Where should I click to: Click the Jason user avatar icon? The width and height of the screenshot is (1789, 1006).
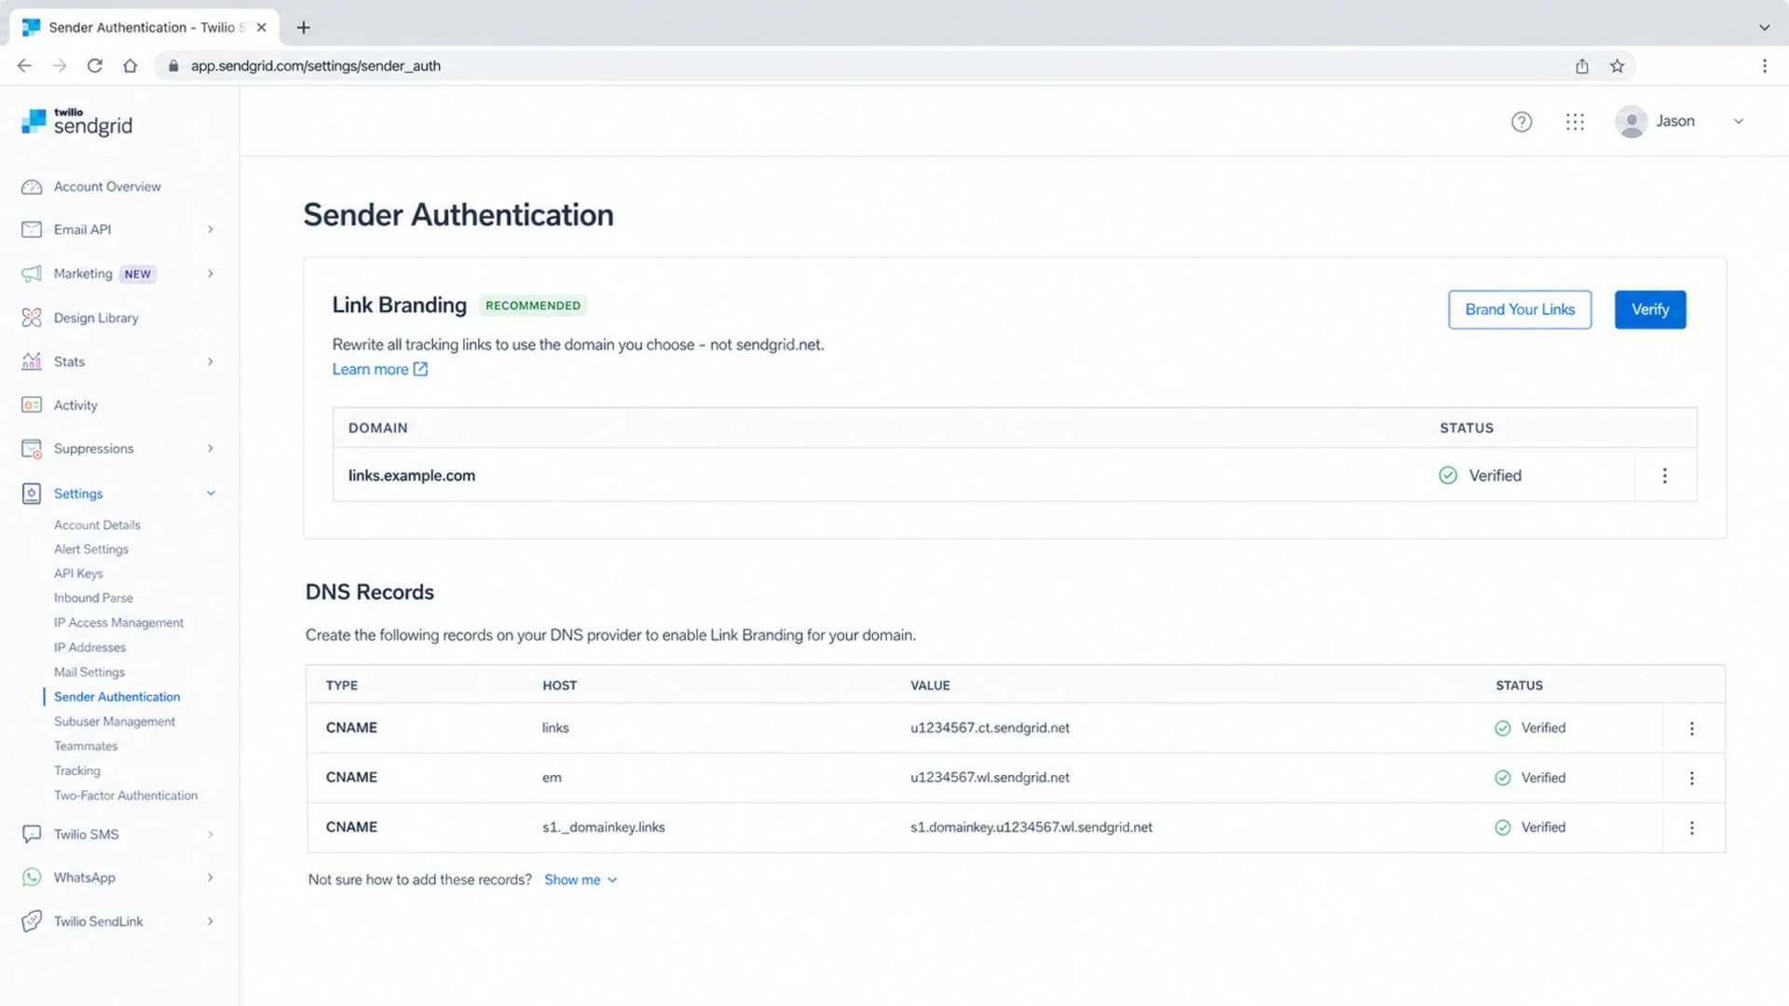pyautogui.click(x=1632, y=122)
